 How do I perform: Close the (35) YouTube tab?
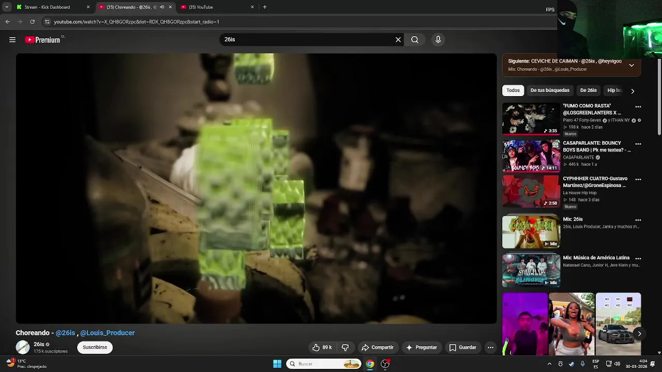[x=252, y=7]
